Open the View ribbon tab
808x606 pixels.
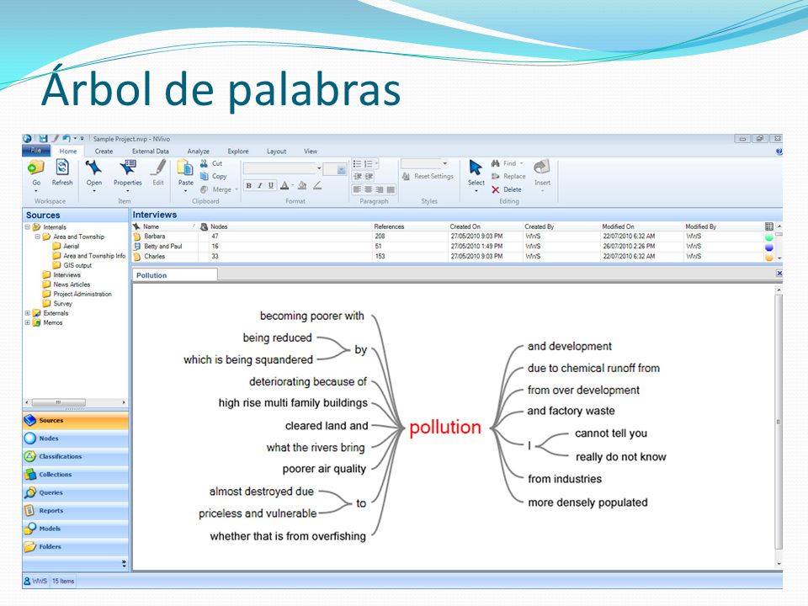pos(311,151)
